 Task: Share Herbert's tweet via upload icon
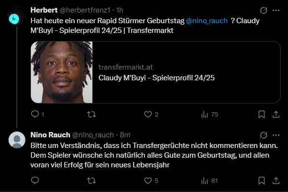[x=276, y=115]
